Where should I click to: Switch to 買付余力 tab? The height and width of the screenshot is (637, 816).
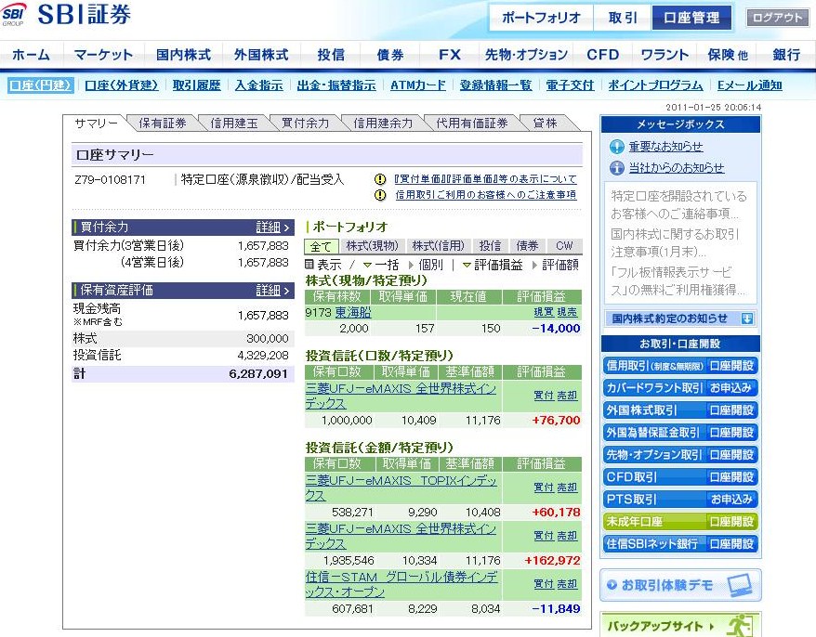(x=306, y=123)
